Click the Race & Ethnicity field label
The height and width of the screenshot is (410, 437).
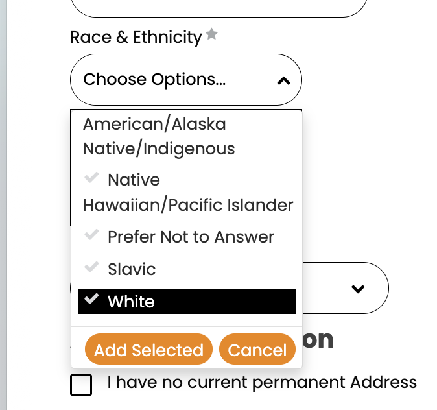(x=136, y=37)
